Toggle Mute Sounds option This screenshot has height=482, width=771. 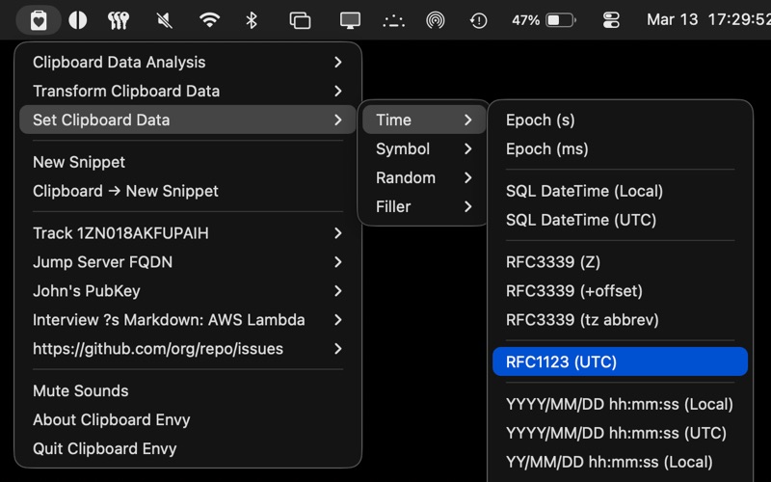tap(187, 391)
